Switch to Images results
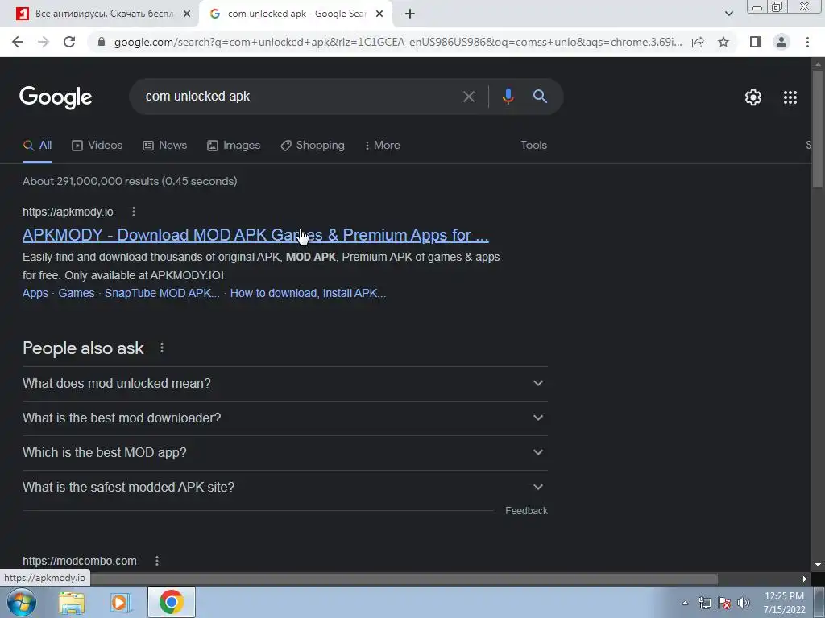 [x=234, y=146]
